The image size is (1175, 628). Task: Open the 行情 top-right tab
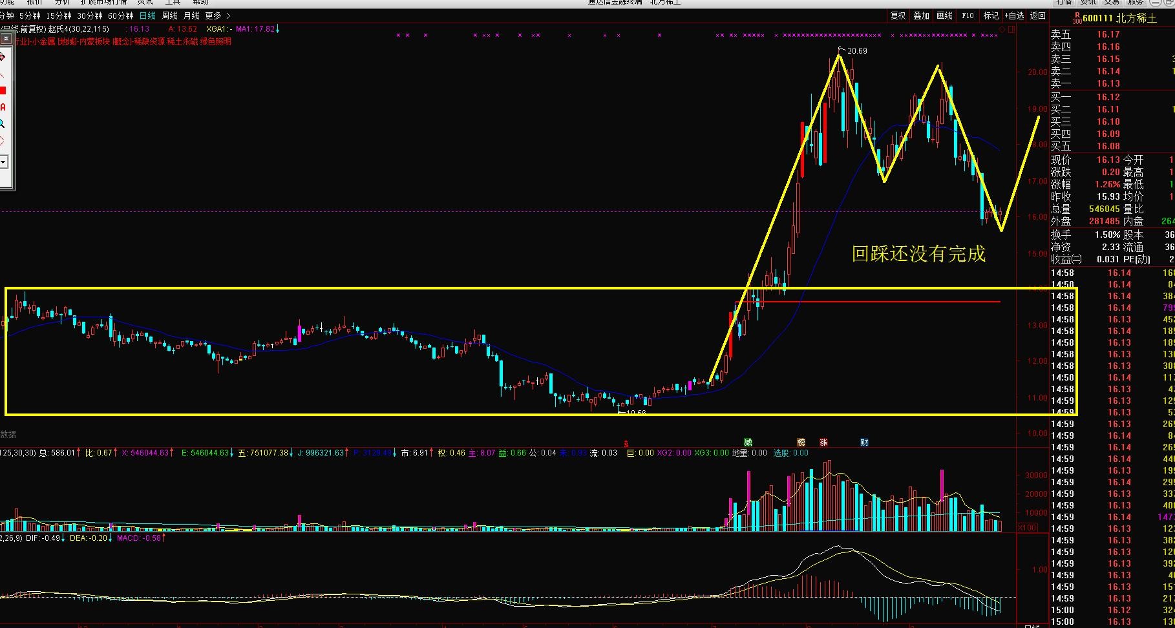(1064, 3)
